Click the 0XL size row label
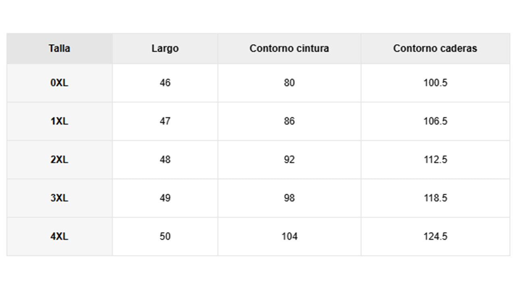Image resolution: width=516 pixels, height=290 pixels. (x=59, y=83)
